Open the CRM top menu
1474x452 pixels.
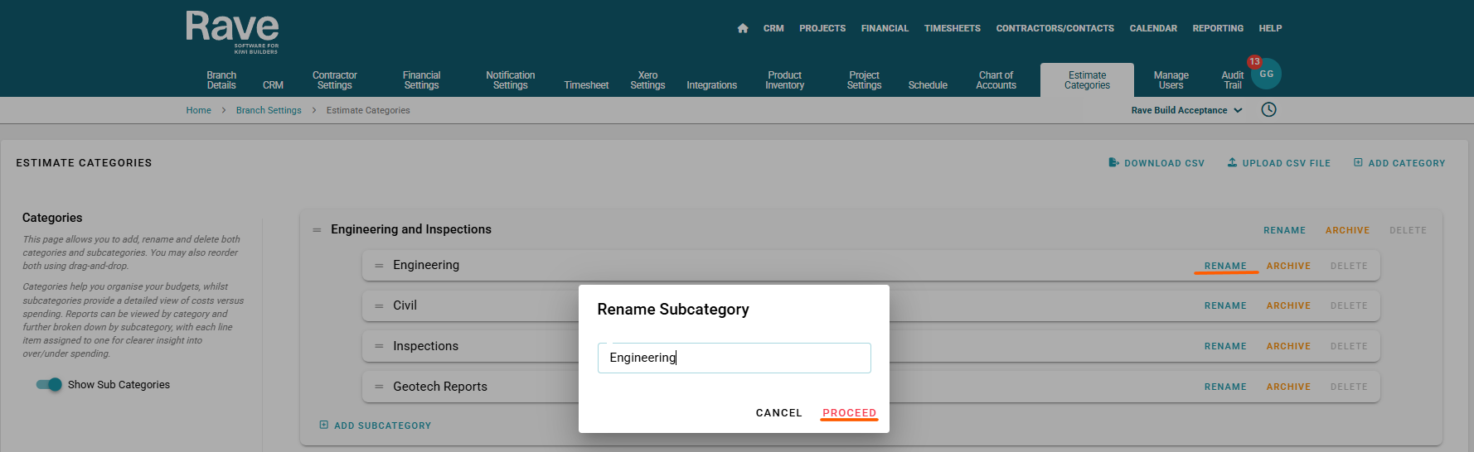[773, 28]
